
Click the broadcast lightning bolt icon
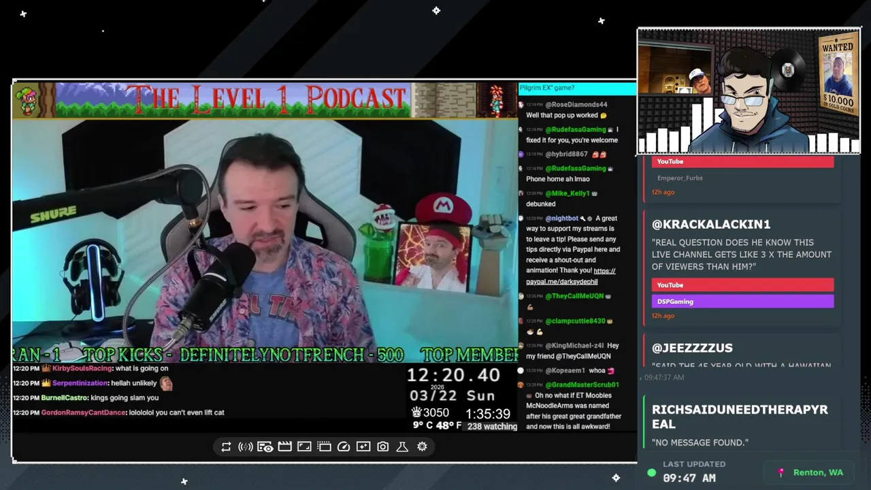pos(246,446)
